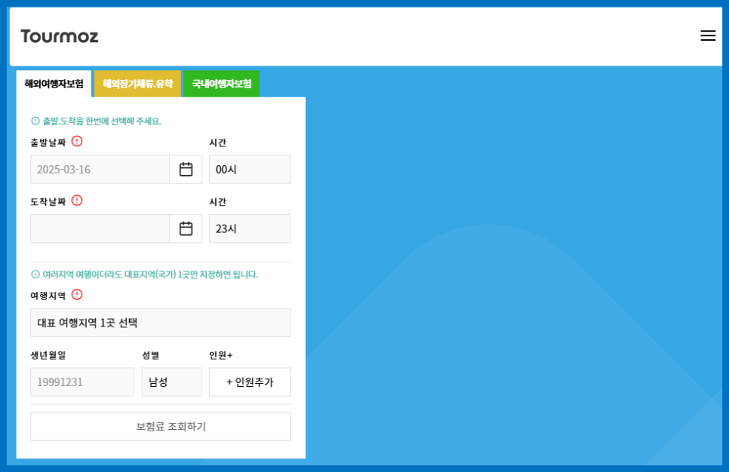The height and width of the screenshot is (472, 729).
Task: Click the Tourmoz logo
Action: (x=60, y=36)
